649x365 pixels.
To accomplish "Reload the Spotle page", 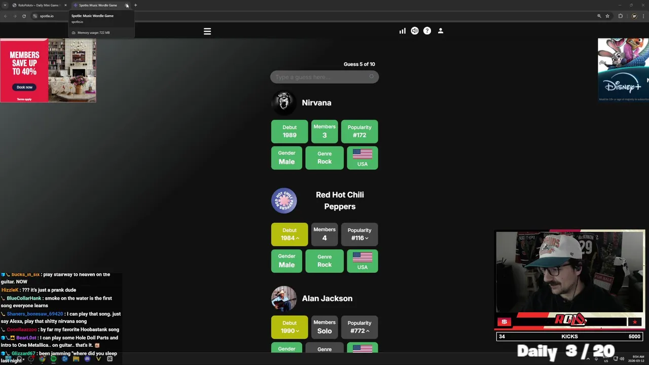I will 24,16.
